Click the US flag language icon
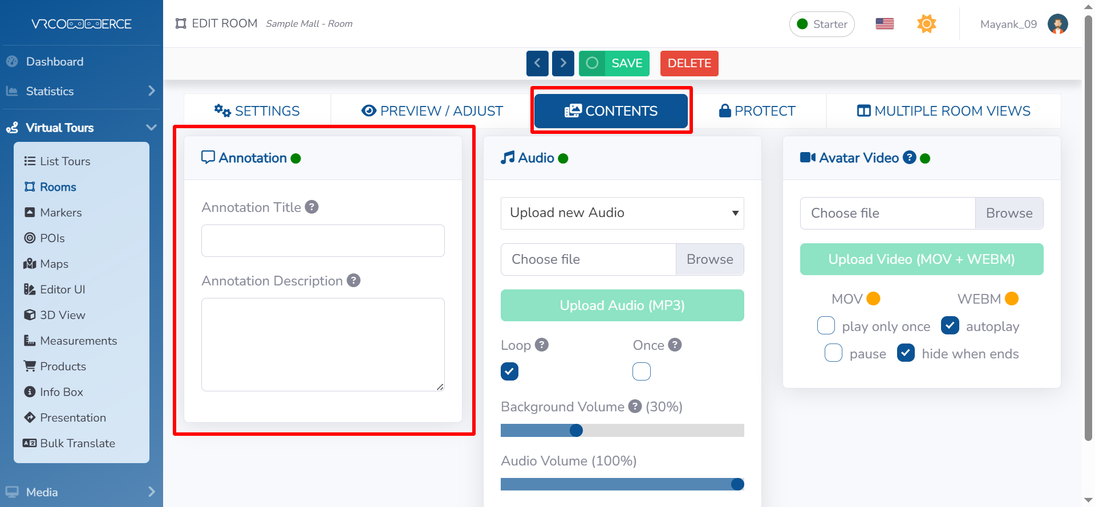Screen dimensions: 1095x507 point(885,24)
